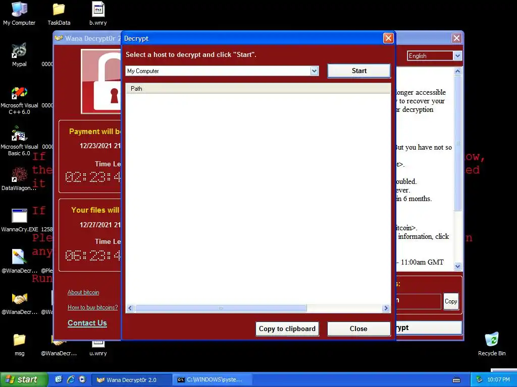Click Copy to clipboard button

pyautogui.click(x=287, y=329)
